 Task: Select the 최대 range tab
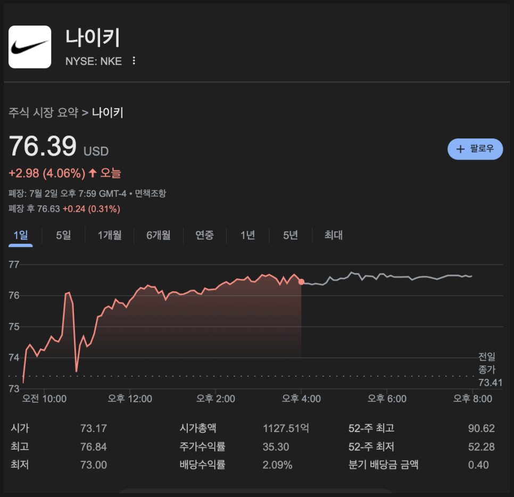[334, 235]
